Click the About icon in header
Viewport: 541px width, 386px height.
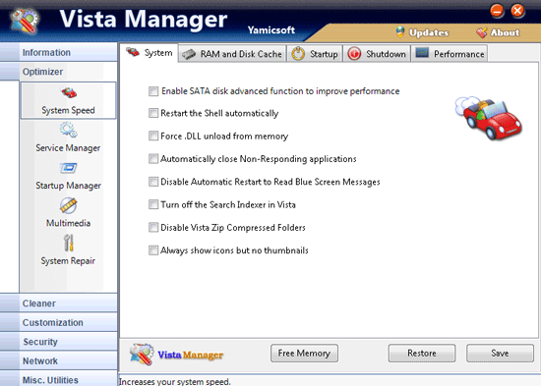(481, 32)
